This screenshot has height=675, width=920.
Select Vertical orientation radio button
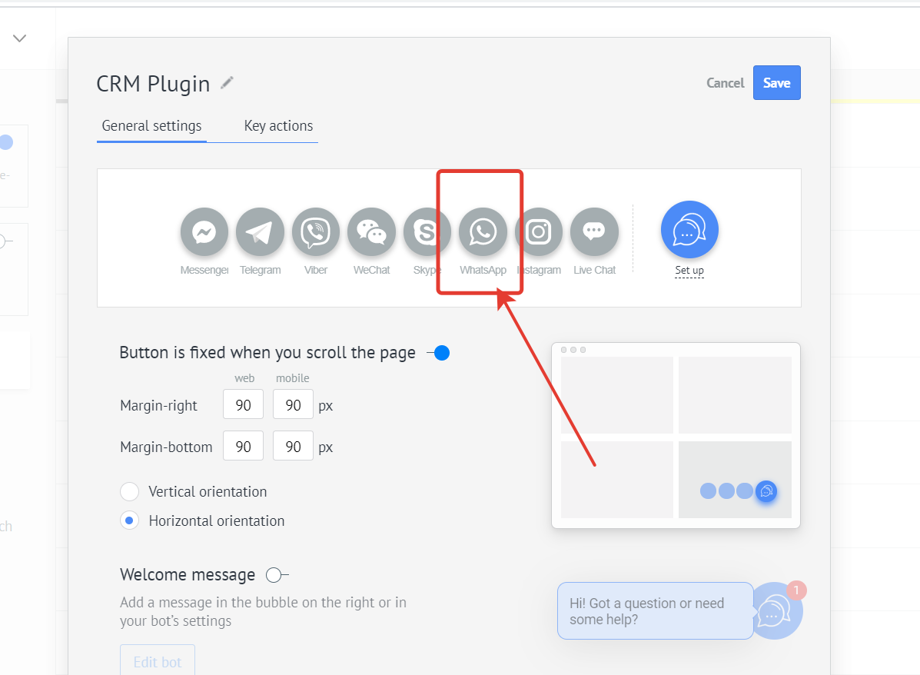pos(130,491)
